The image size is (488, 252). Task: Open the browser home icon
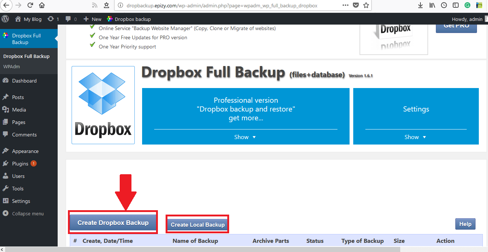click(42, 5)
